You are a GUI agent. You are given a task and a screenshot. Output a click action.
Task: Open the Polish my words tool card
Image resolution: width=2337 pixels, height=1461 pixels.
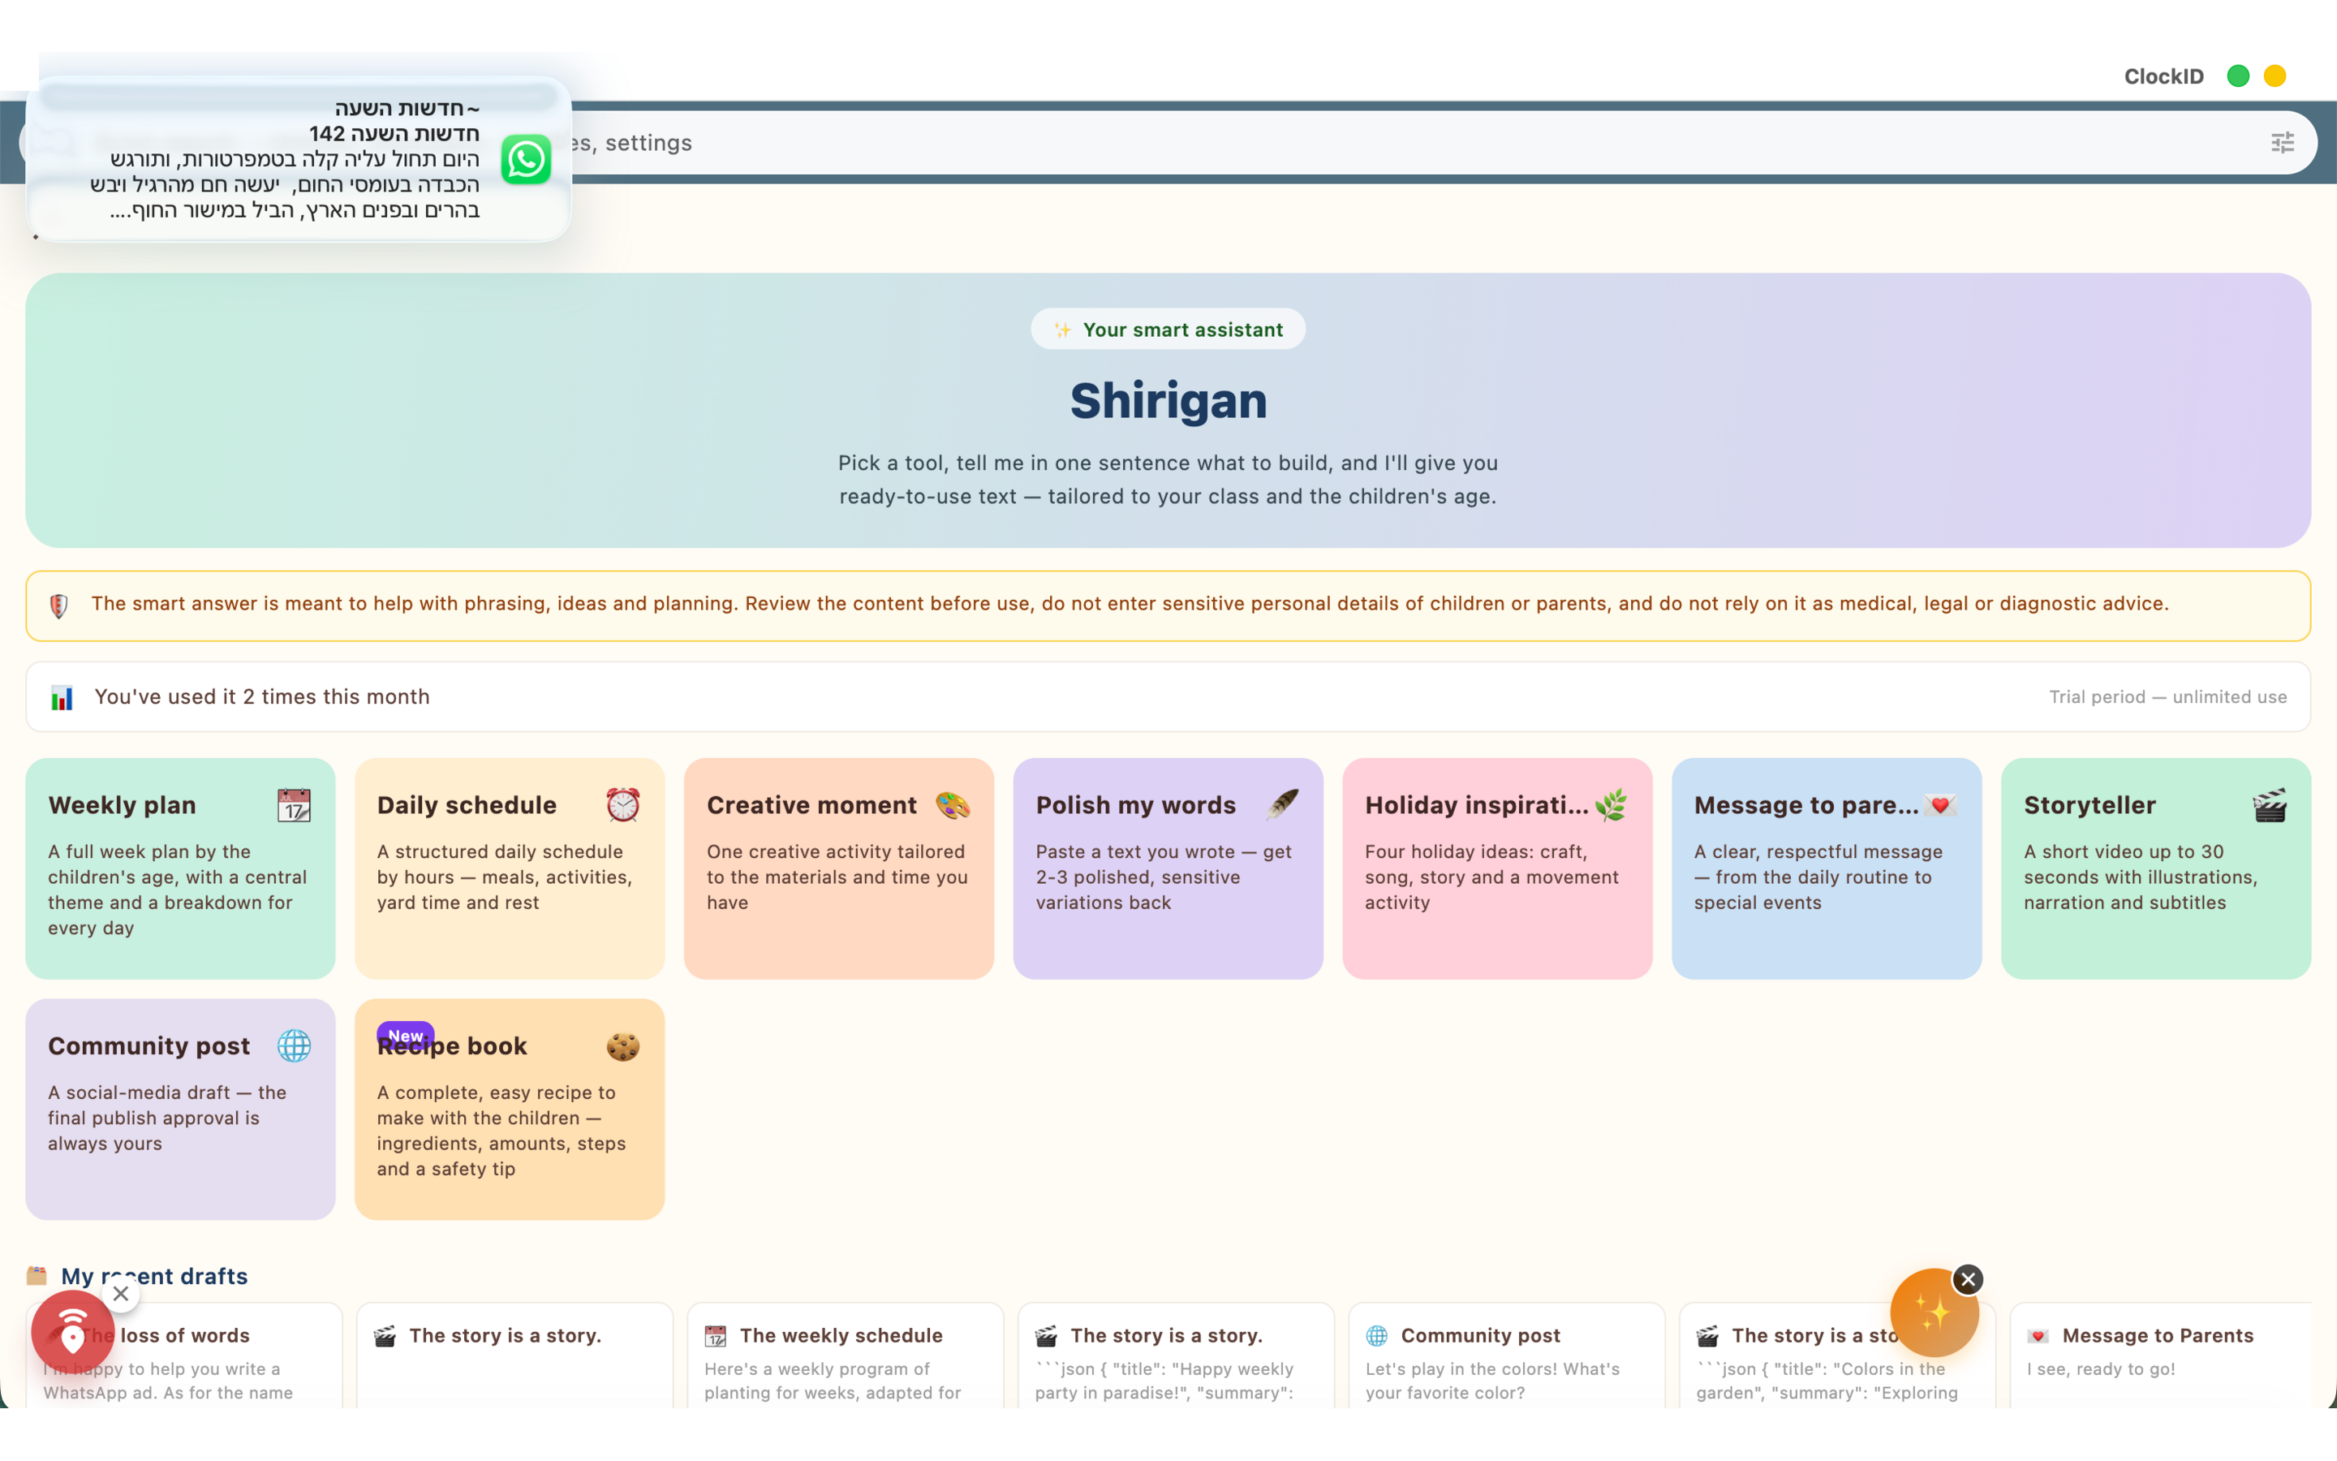pos(1168,868)
